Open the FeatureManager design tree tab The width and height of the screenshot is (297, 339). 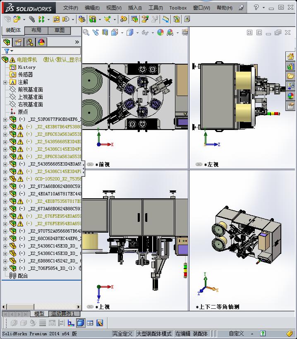[x=7, y=42]
